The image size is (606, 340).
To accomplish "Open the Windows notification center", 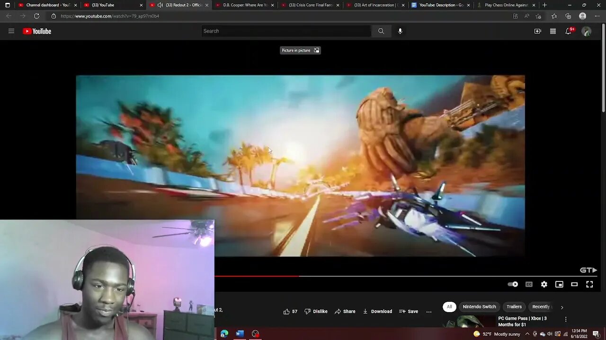I will pos(596,334).
